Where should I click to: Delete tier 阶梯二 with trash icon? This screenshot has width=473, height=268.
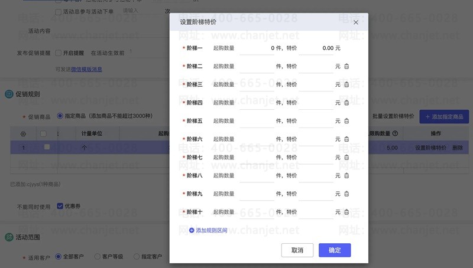tap(346, 66)
